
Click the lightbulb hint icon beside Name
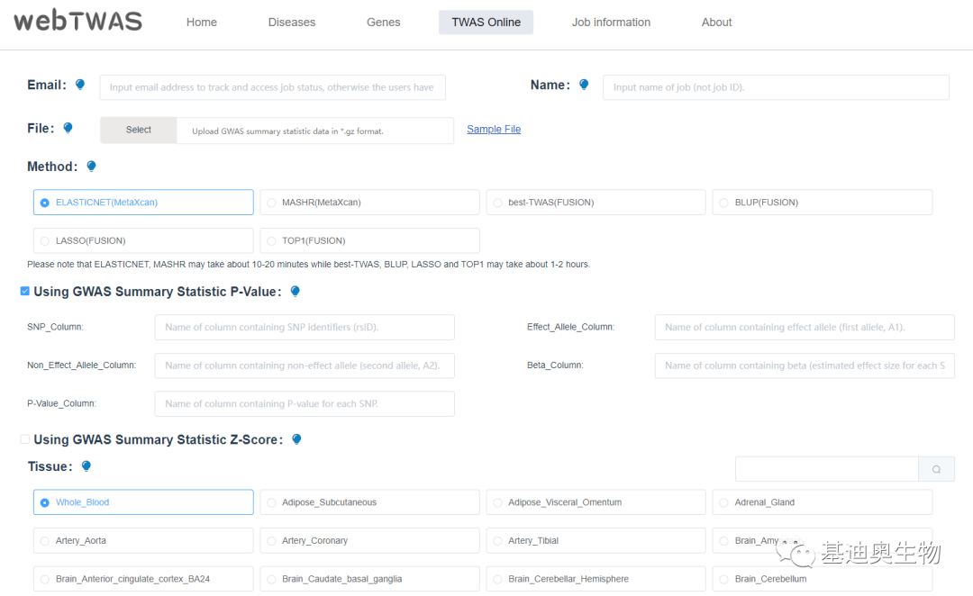click(584, 85)
